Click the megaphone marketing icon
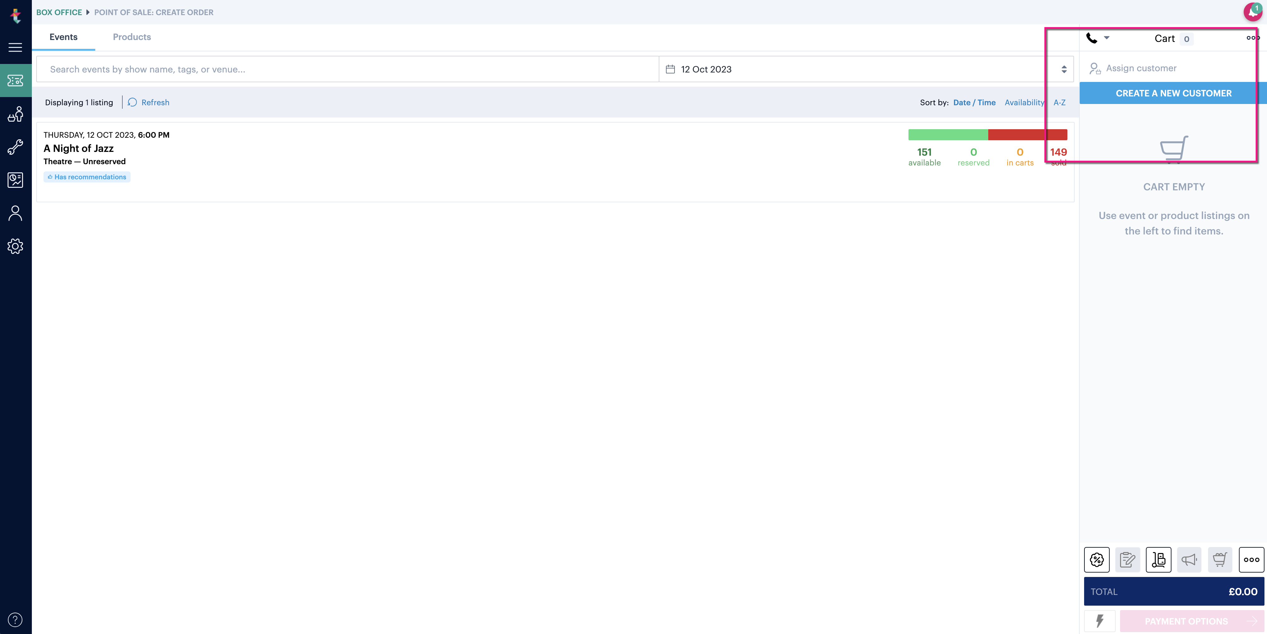The height and width of the screenshot is (634, 1267). tap(1189, 559)
